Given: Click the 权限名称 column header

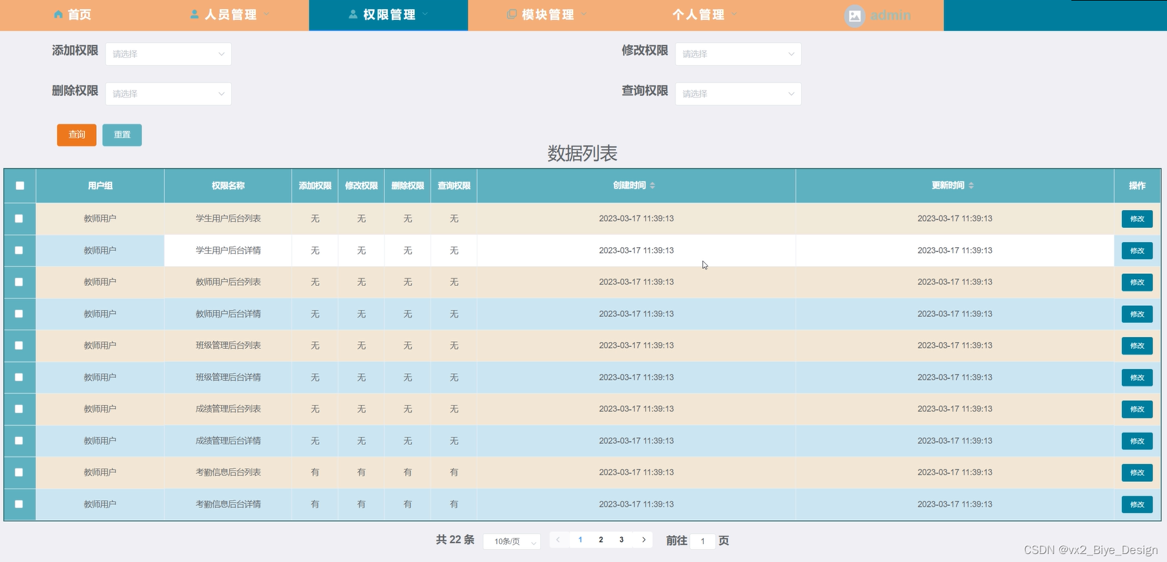Looking at the screenshot, I should (228, 185).
